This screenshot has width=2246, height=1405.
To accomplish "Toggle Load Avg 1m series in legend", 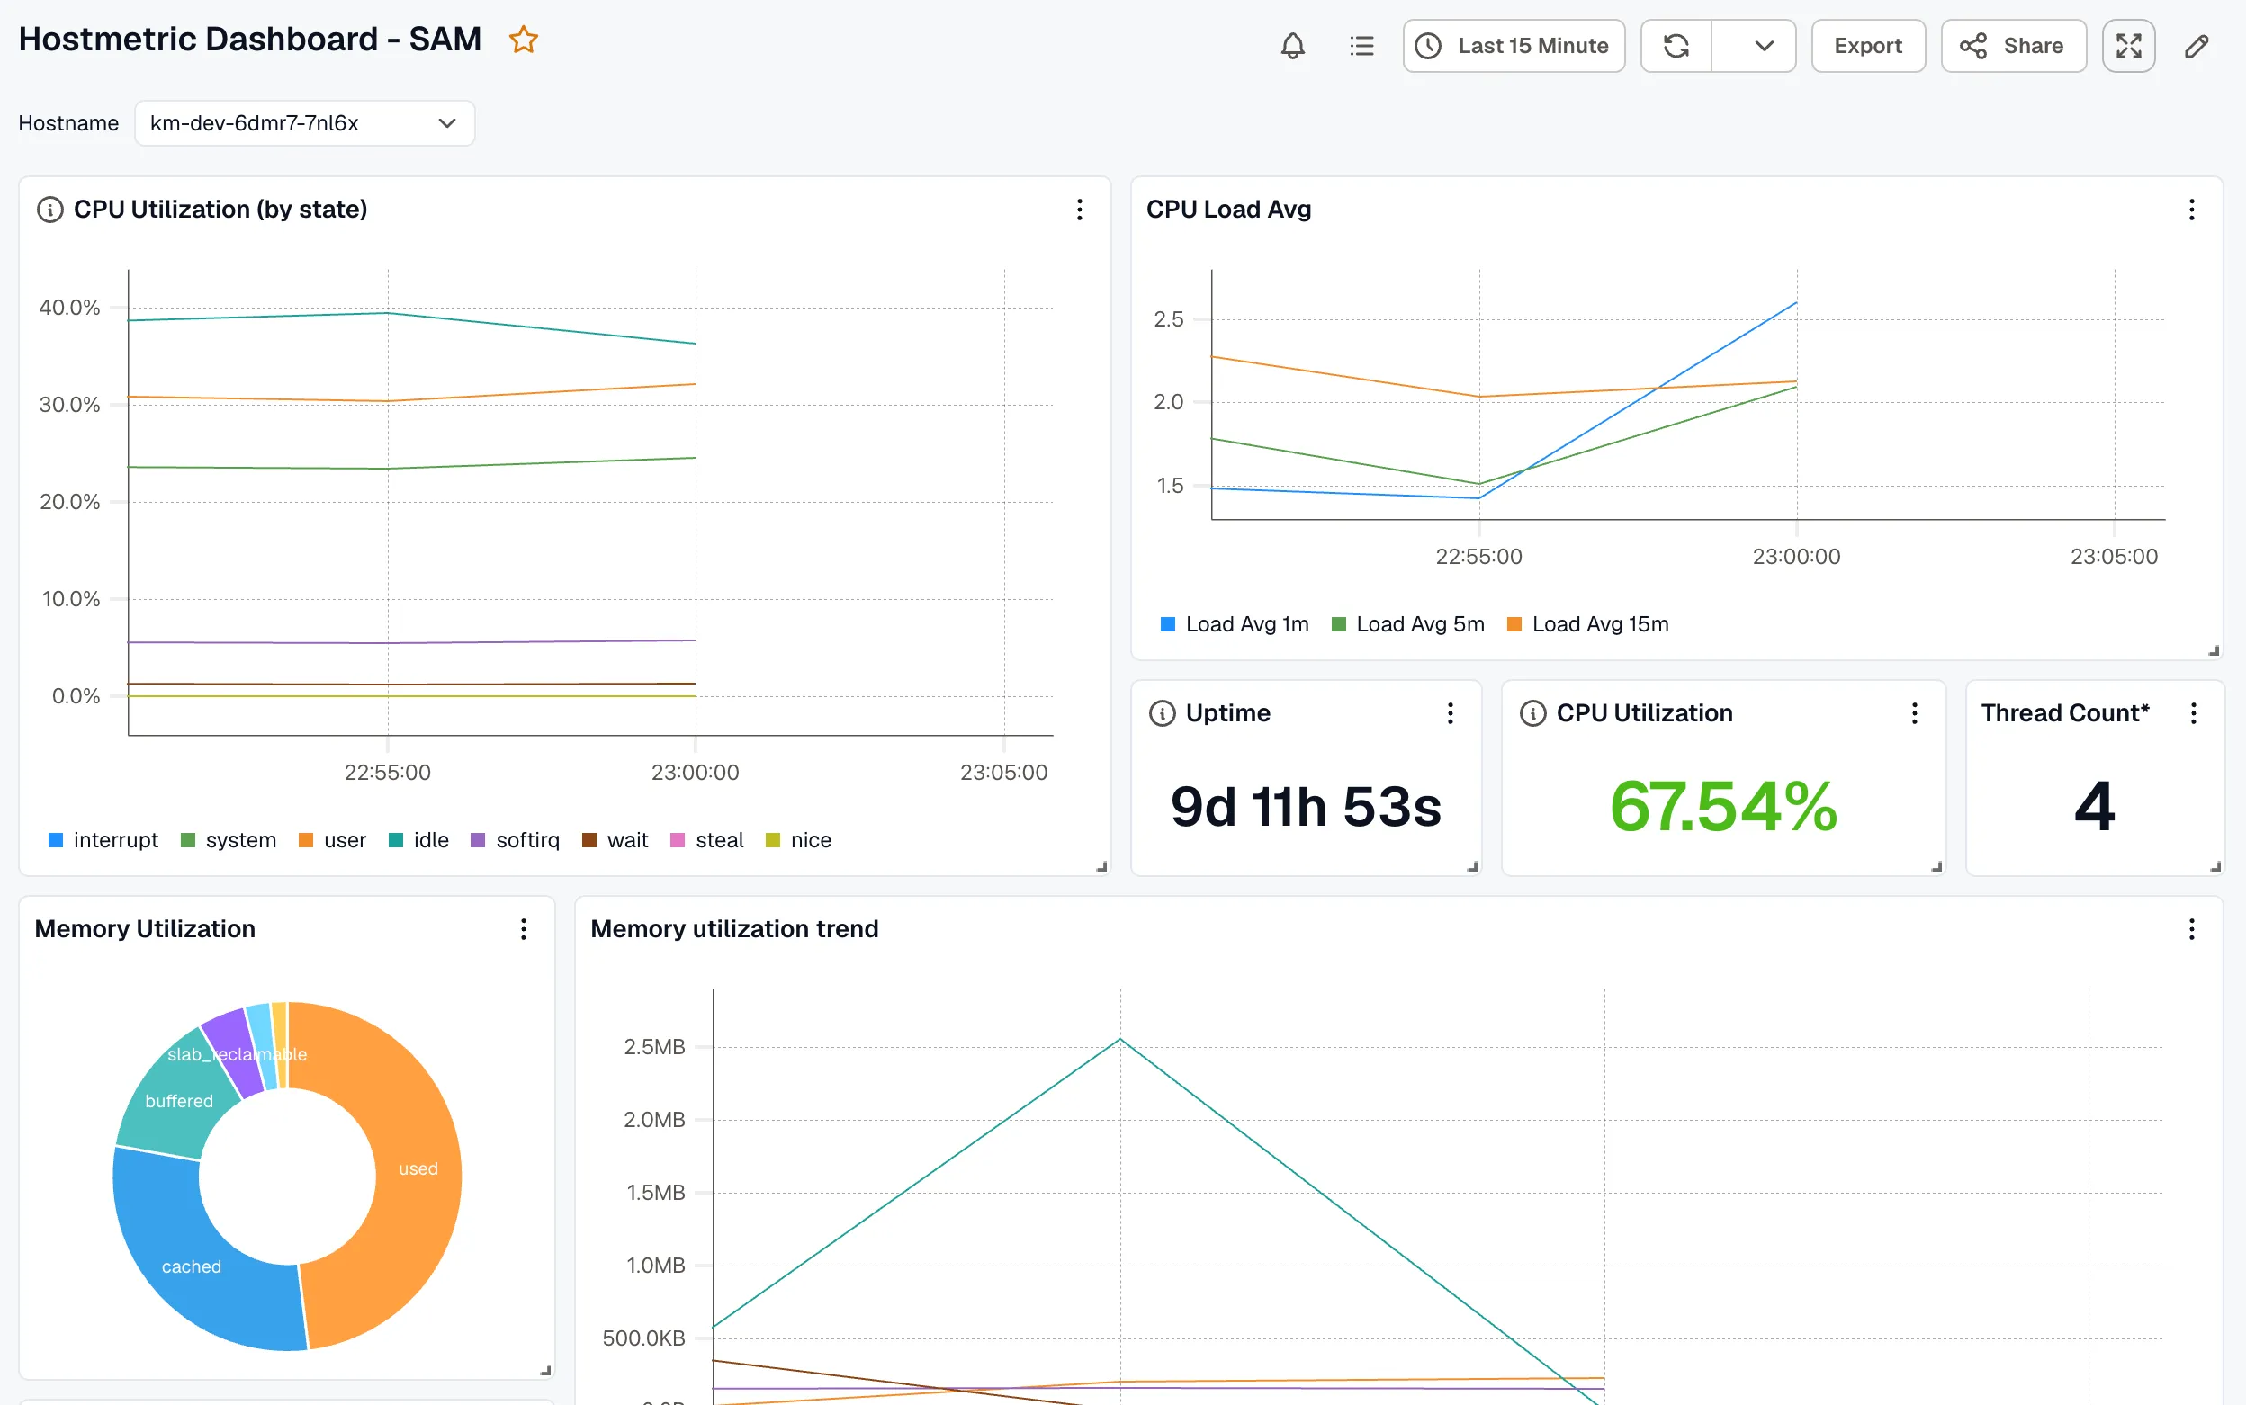I will coord(1235,624).
